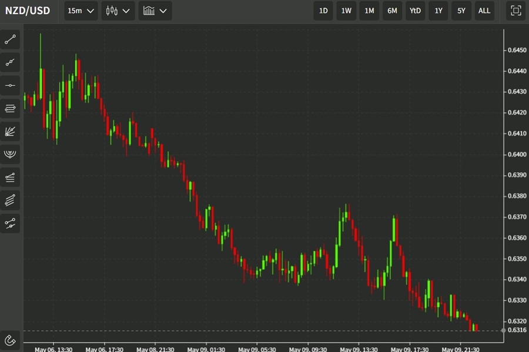
Task: Select the Trend Line drawing tool
Action: [10, 39]
